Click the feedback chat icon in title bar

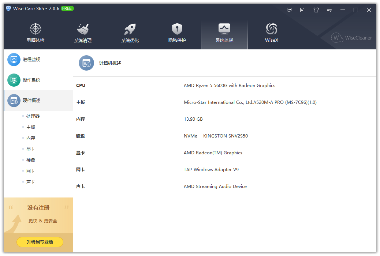[x=289, y=10]
